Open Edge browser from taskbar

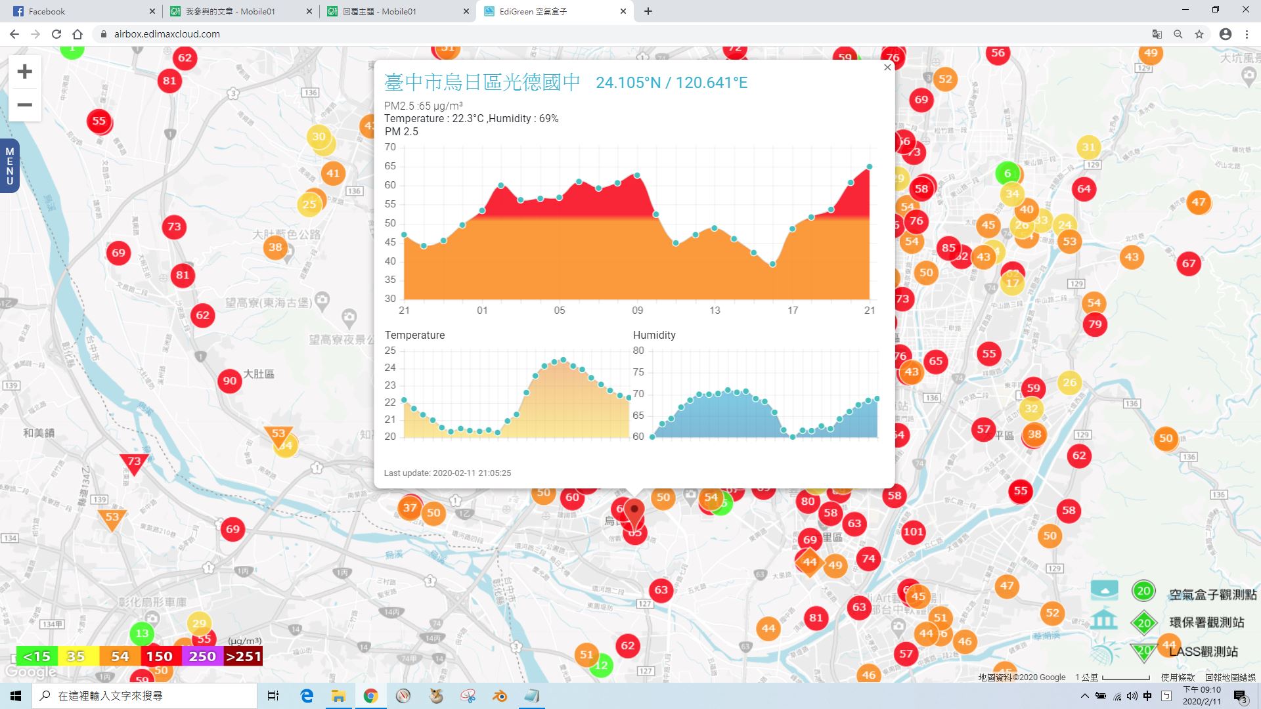(307, 696)
